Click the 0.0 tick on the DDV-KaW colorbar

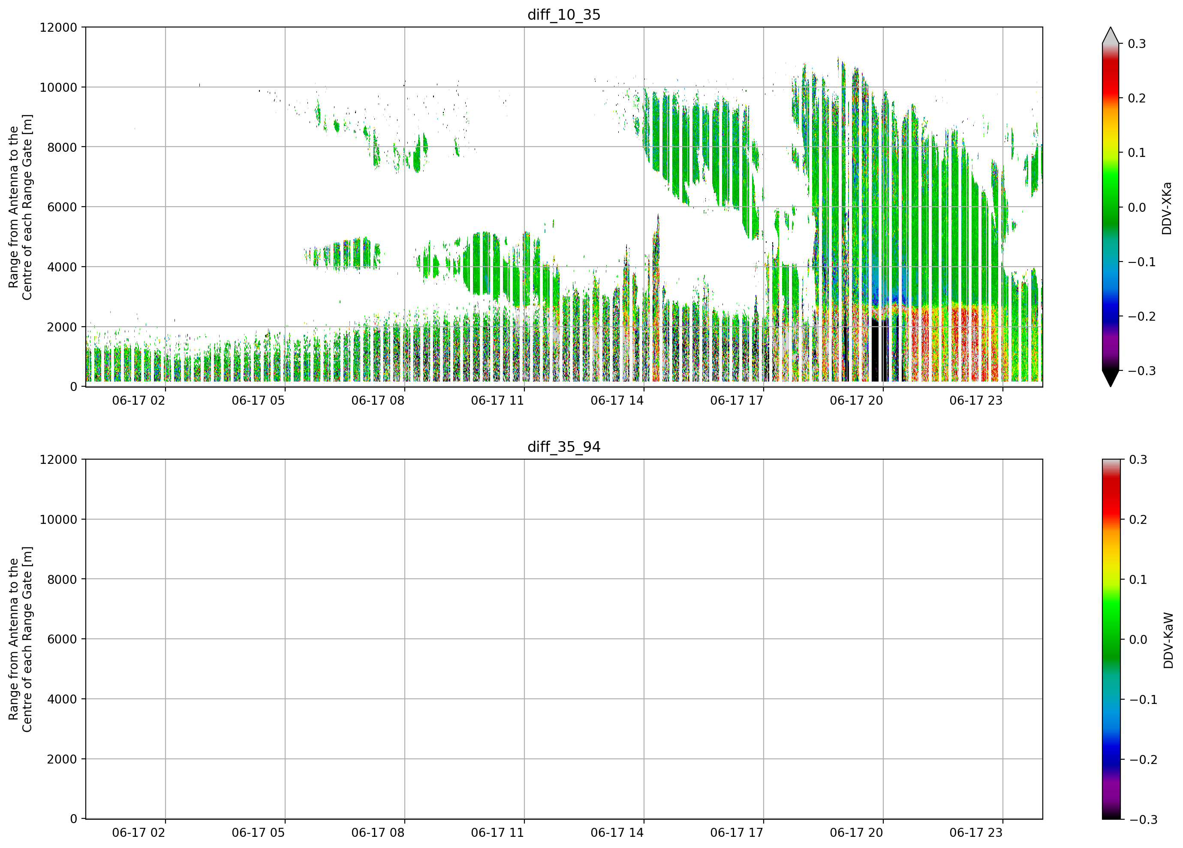coord(1138,639)
